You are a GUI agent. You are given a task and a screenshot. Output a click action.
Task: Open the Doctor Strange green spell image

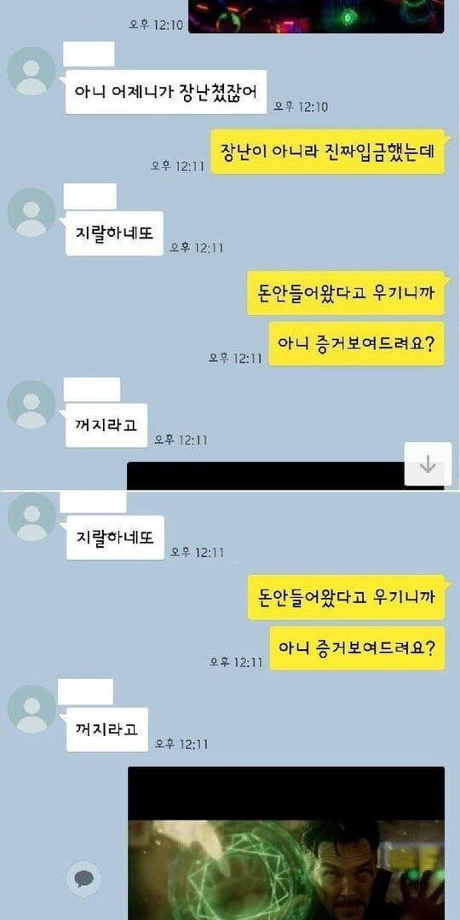tap(286, 843)
